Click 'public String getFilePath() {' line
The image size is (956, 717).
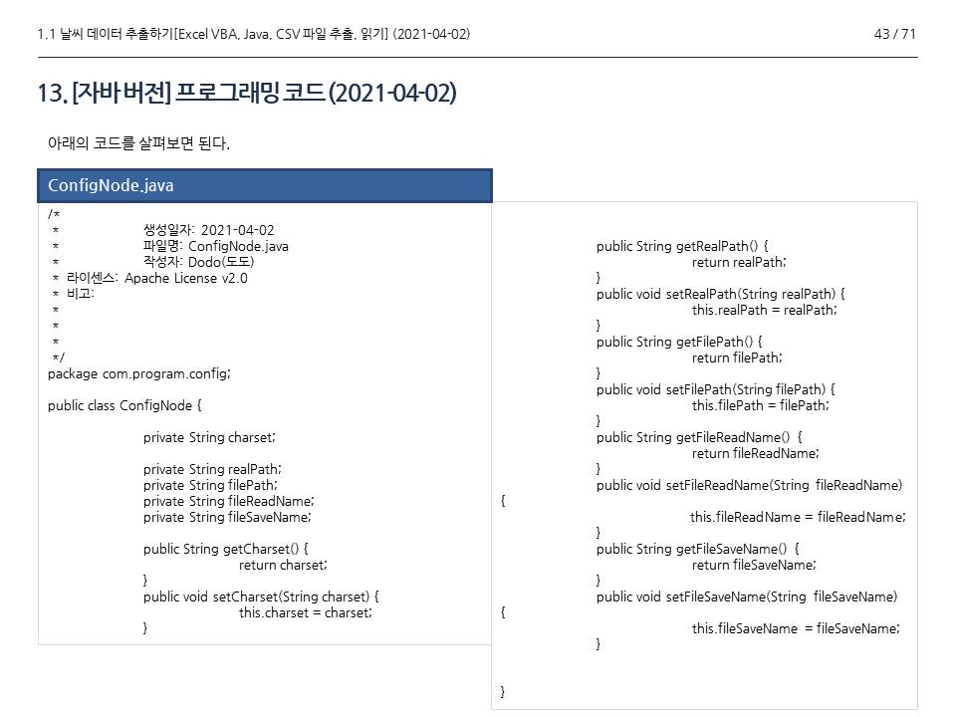679,342
